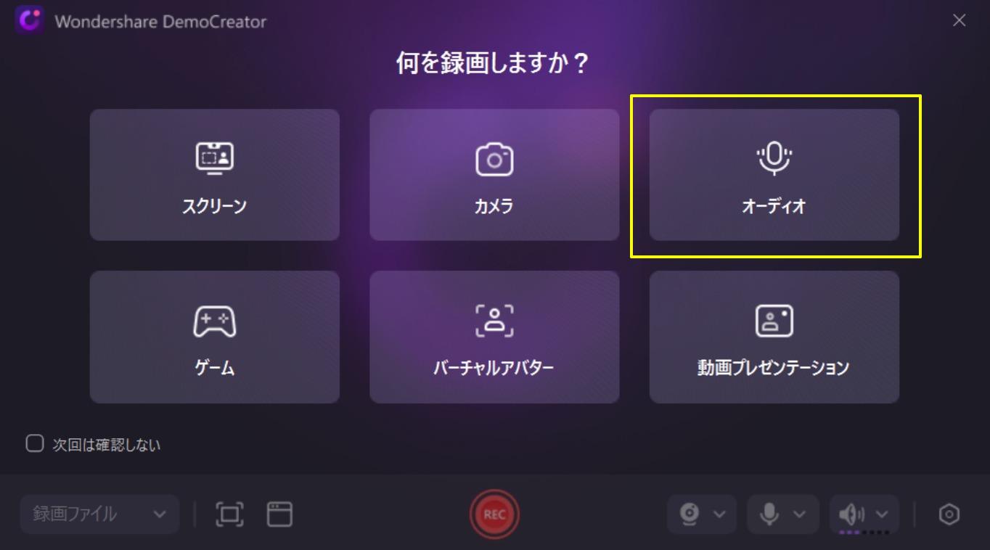
Task: Expand the 録画ファイル dropdown
Action: point(99,514)
